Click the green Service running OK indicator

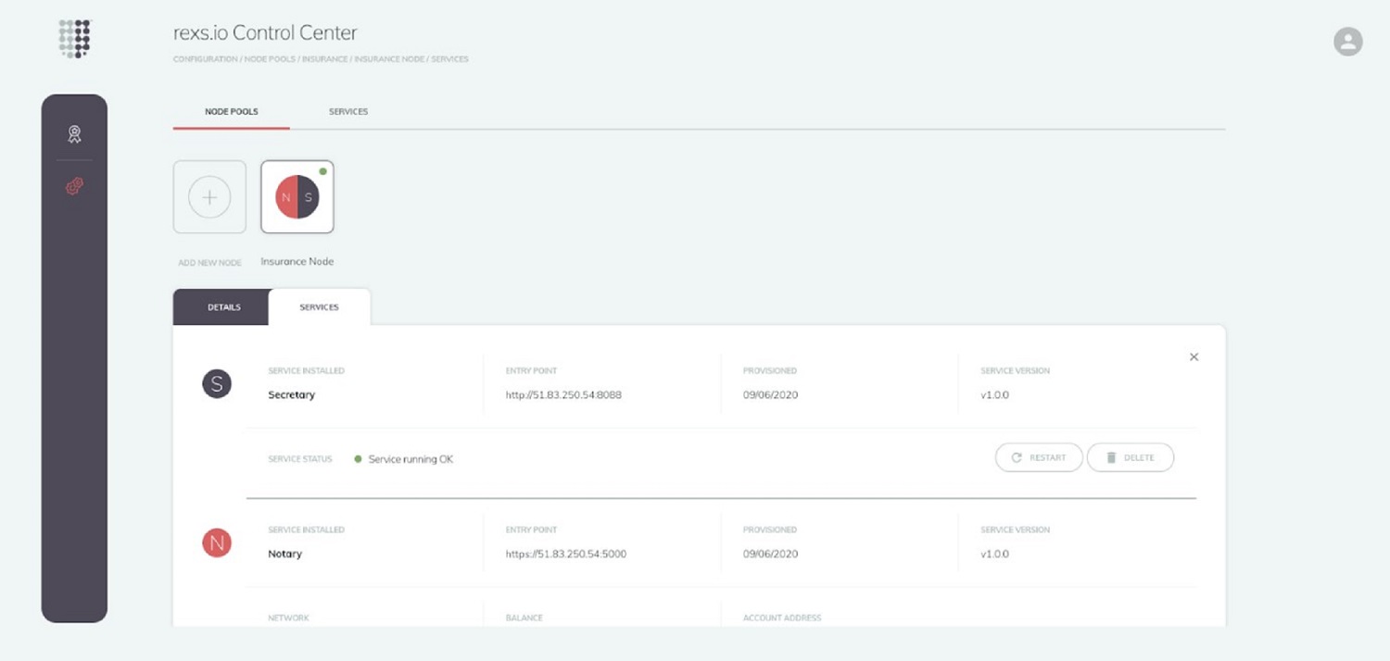358,459
